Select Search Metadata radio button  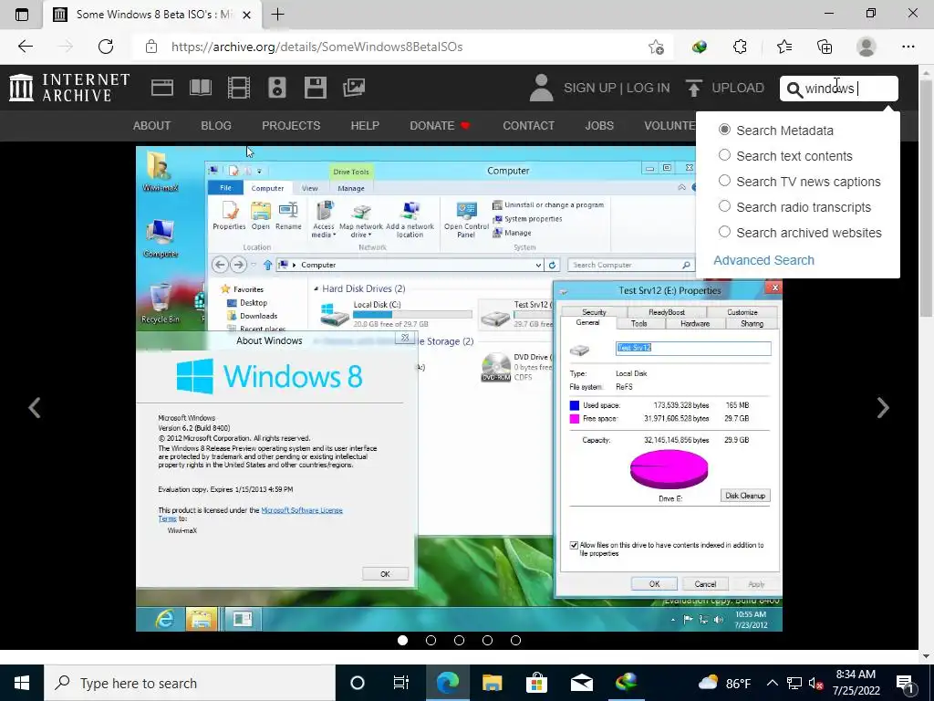pyautogui.click(x=724, y=130)
